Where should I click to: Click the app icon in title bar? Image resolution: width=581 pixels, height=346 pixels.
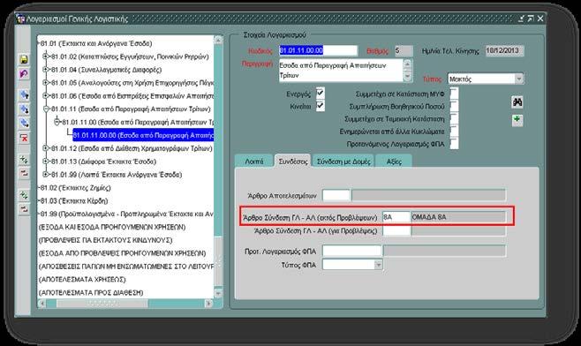20,19
